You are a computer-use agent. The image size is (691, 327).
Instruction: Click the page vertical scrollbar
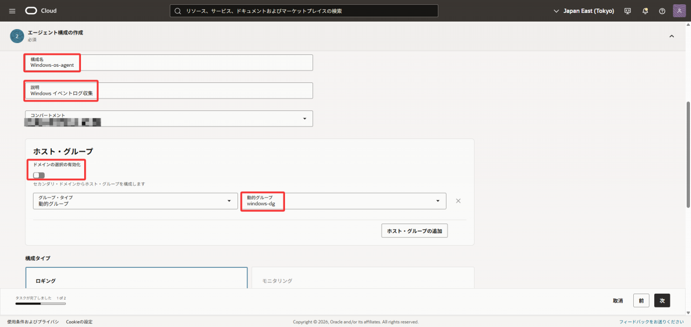coord(688,154)
